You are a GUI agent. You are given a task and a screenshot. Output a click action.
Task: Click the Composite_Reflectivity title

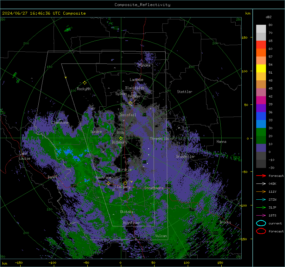142,5
